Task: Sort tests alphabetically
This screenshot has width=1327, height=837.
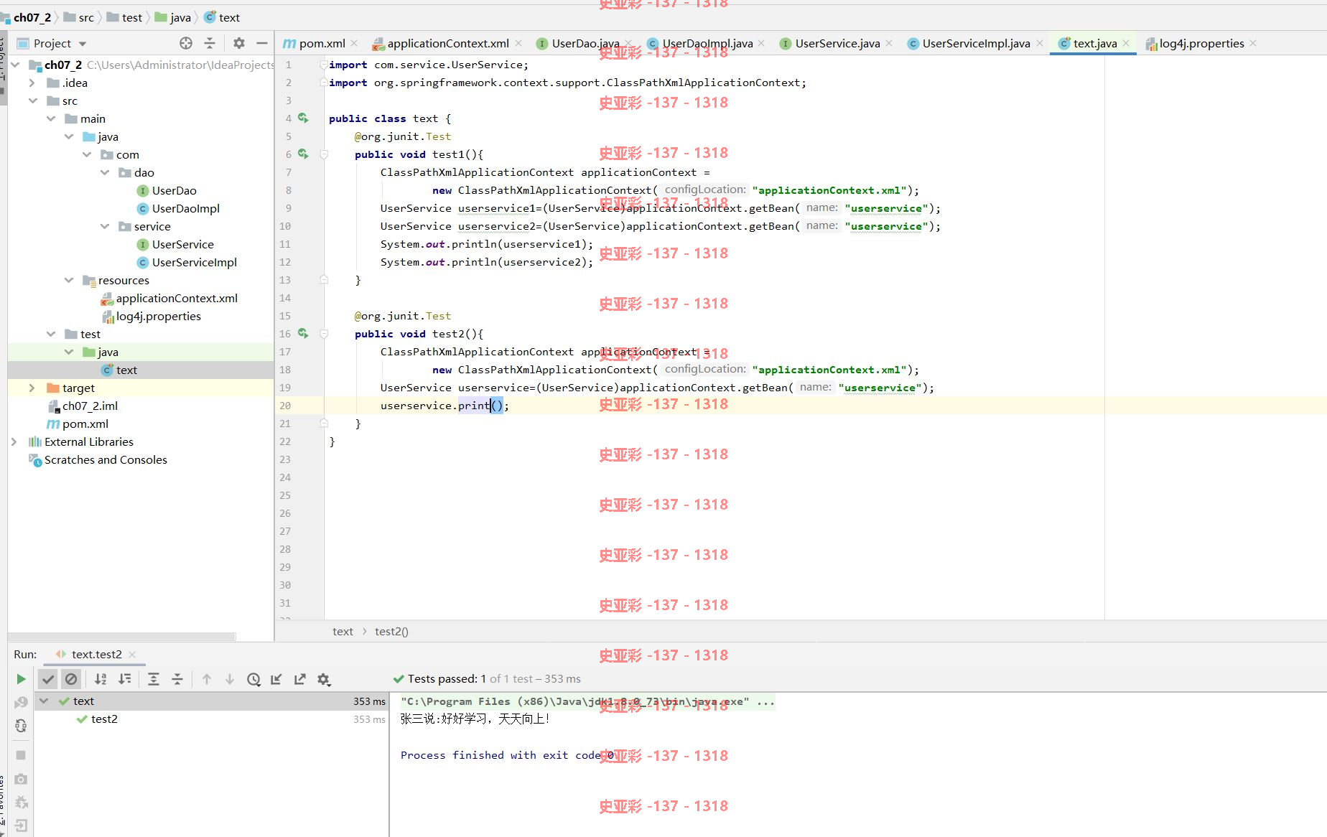Action: pyautogui.click(x=101, y=679)
